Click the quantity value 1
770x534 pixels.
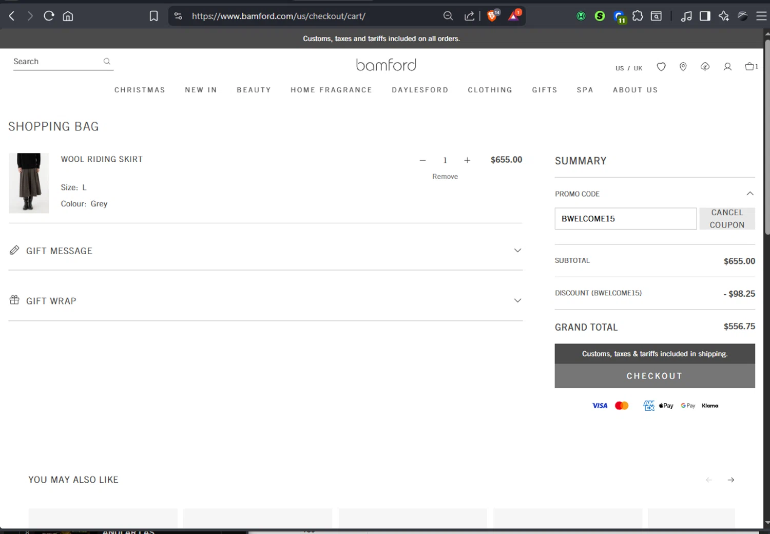coord(445,160)
